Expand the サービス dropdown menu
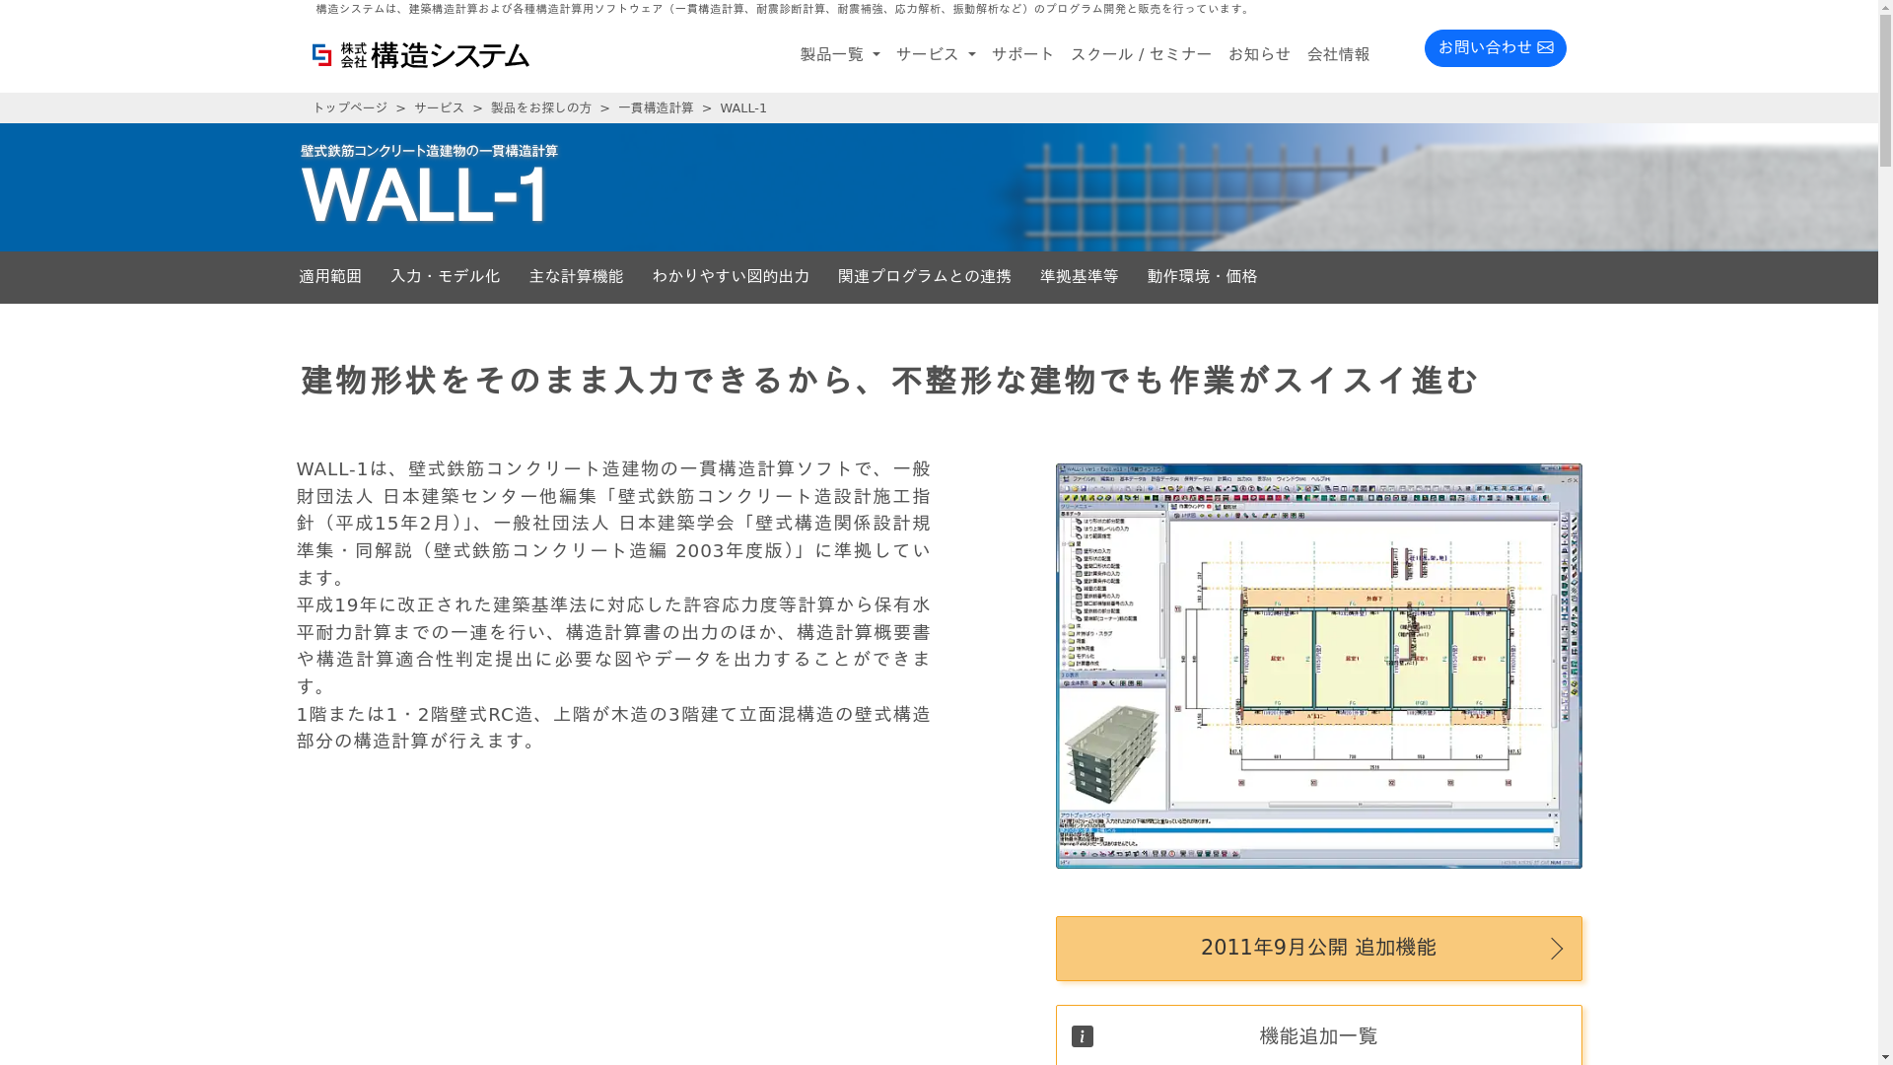This screenshot has width=1893, height=1065. tap(936, 54)
